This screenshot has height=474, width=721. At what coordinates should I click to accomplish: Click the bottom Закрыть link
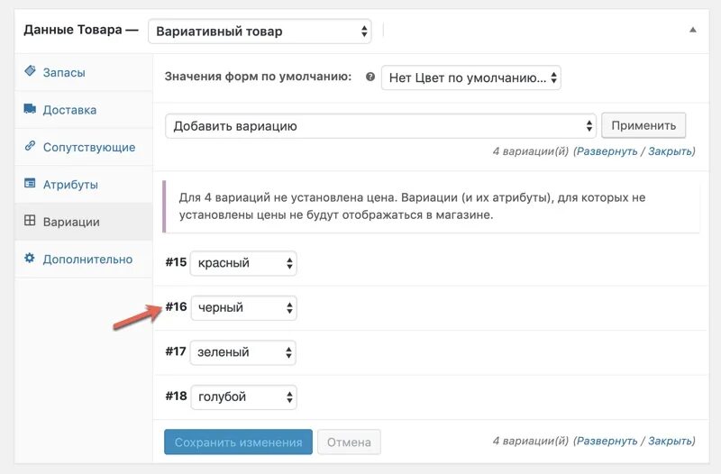(670, 441)
